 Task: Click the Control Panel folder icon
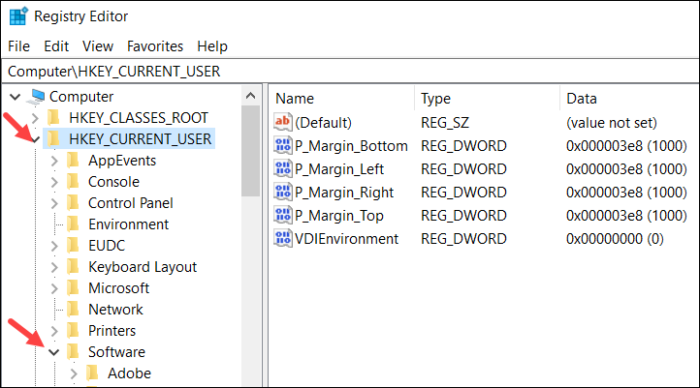click(74, 203)
